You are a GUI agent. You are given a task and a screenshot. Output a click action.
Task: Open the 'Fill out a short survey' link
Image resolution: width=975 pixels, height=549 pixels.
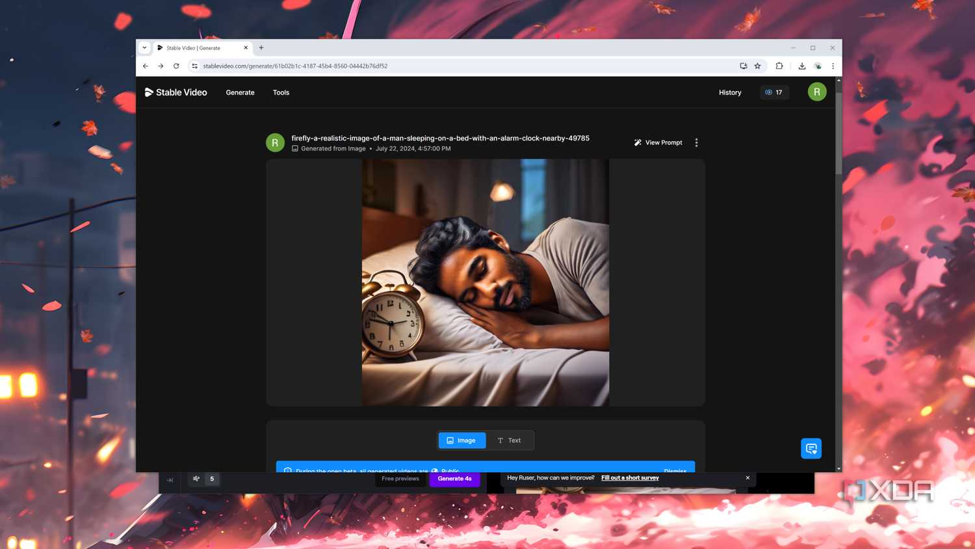point(630,477)
